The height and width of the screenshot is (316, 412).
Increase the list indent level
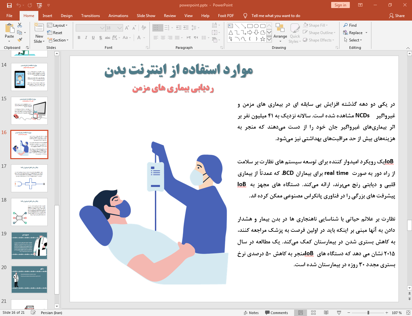pos(186,28)
